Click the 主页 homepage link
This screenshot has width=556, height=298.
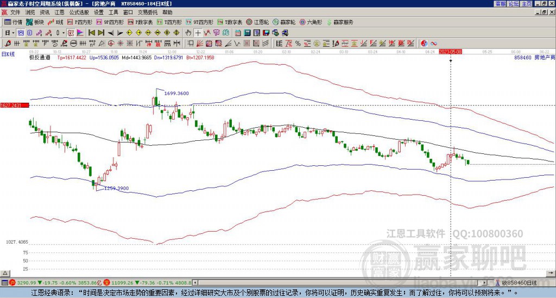click(527, 4)
